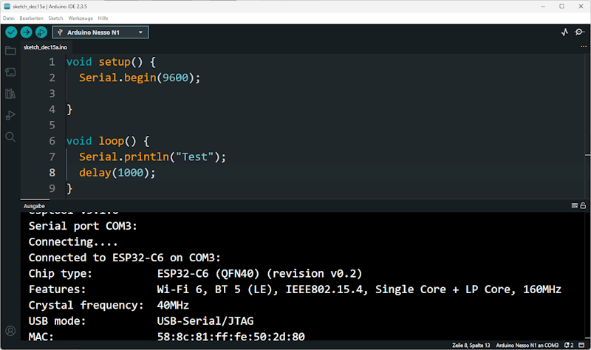Open the Library Manager sidebar panel
This screenshot has width=591, height=350.
point(10,94)
